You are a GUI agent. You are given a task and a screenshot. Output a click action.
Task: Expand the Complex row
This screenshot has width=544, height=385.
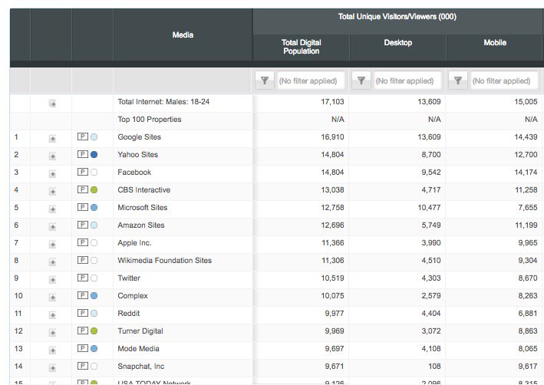pos(52,298)
